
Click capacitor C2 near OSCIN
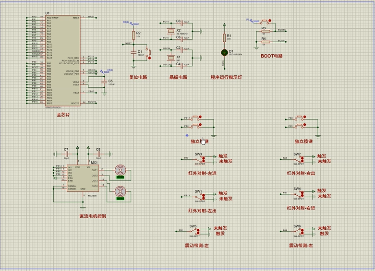point(182,49)
